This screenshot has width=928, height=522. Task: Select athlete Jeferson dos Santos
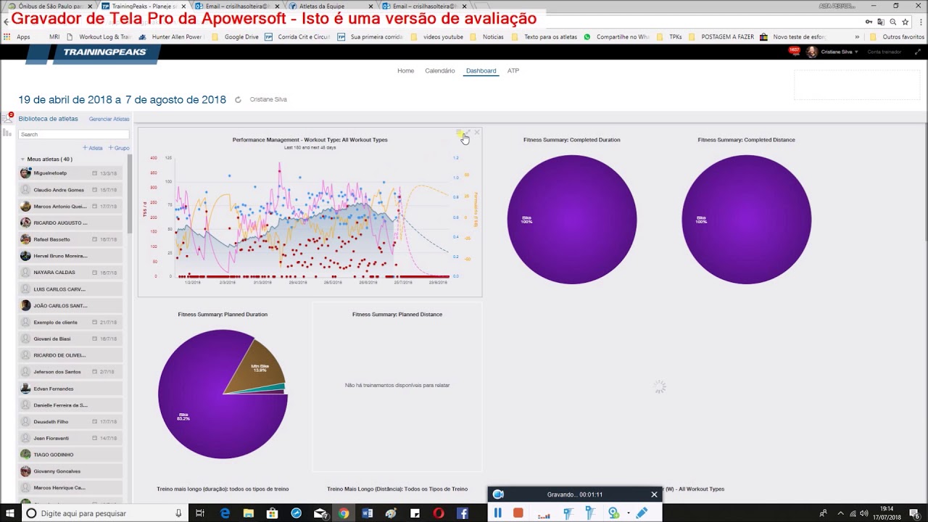point(71,372)
